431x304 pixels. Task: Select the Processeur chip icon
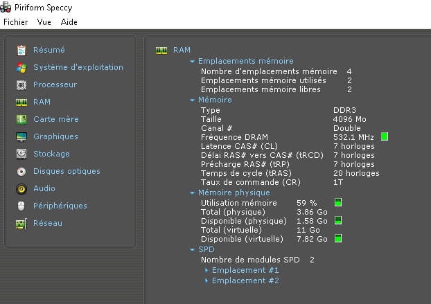click(x=21, y=84)
